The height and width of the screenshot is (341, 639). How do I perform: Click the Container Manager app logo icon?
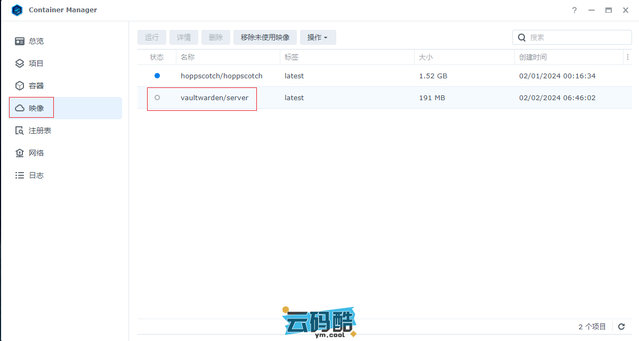tap(17, 10)
